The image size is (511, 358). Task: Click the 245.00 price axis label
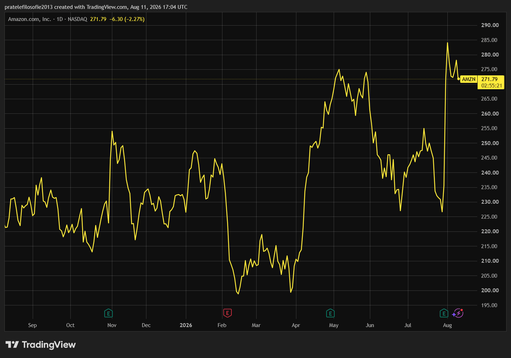pyautogui.click(x=489, y=158)
